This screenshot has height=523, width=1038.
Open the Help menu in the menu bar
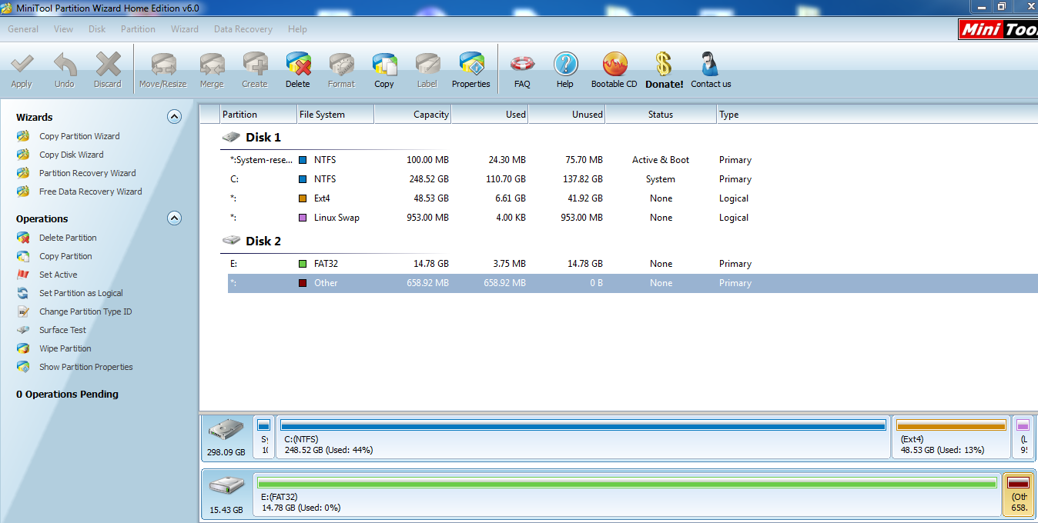[x=297, y=29]
